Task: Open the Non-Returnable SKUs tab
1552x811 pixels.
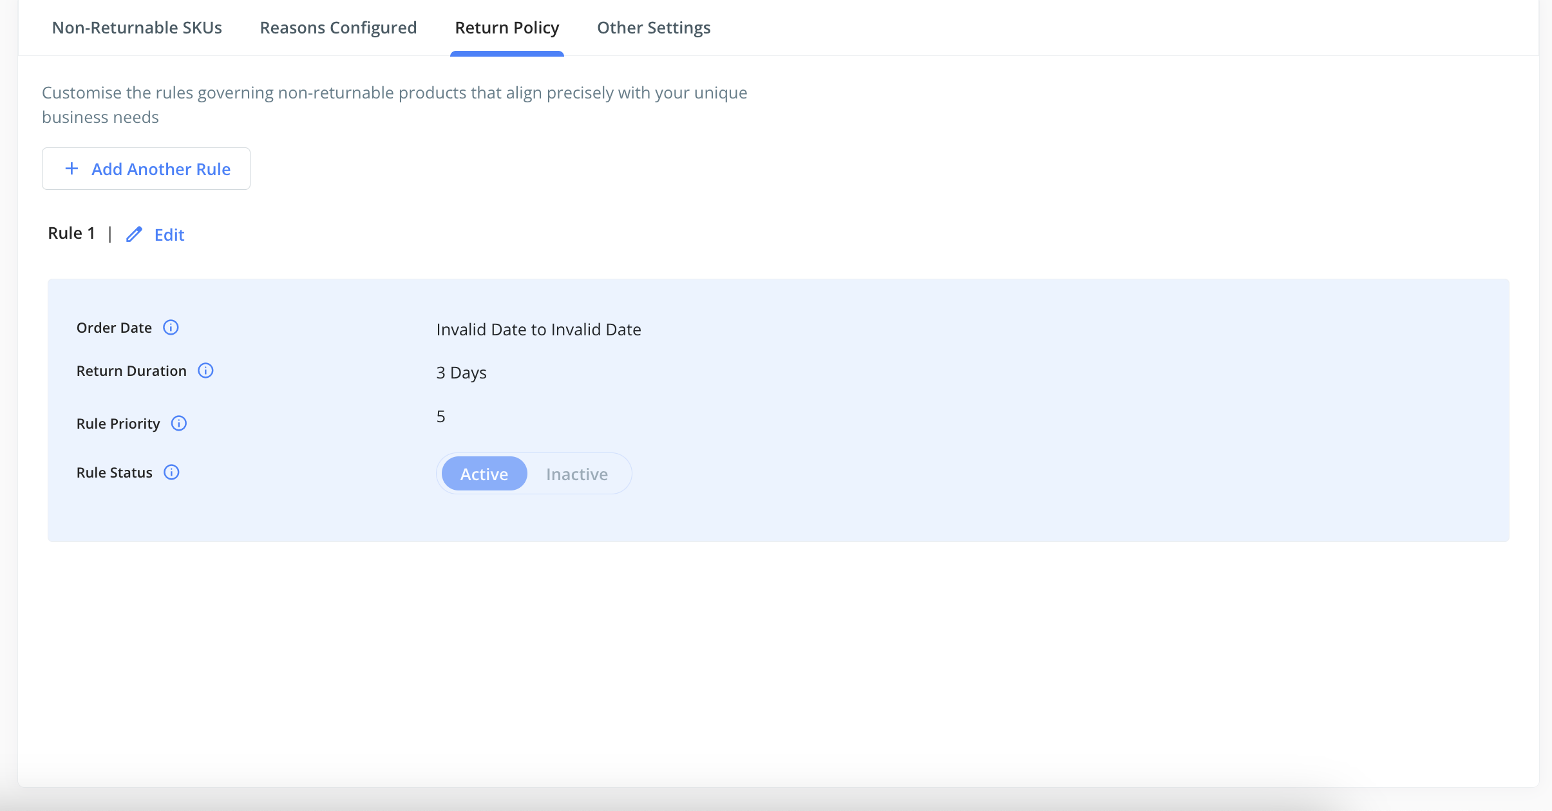Action: 137,28
